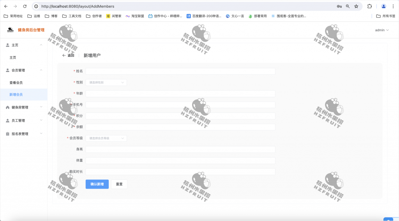Click the 年龄 age input field
The image size is (399, 221).
(x=180, y=94)
